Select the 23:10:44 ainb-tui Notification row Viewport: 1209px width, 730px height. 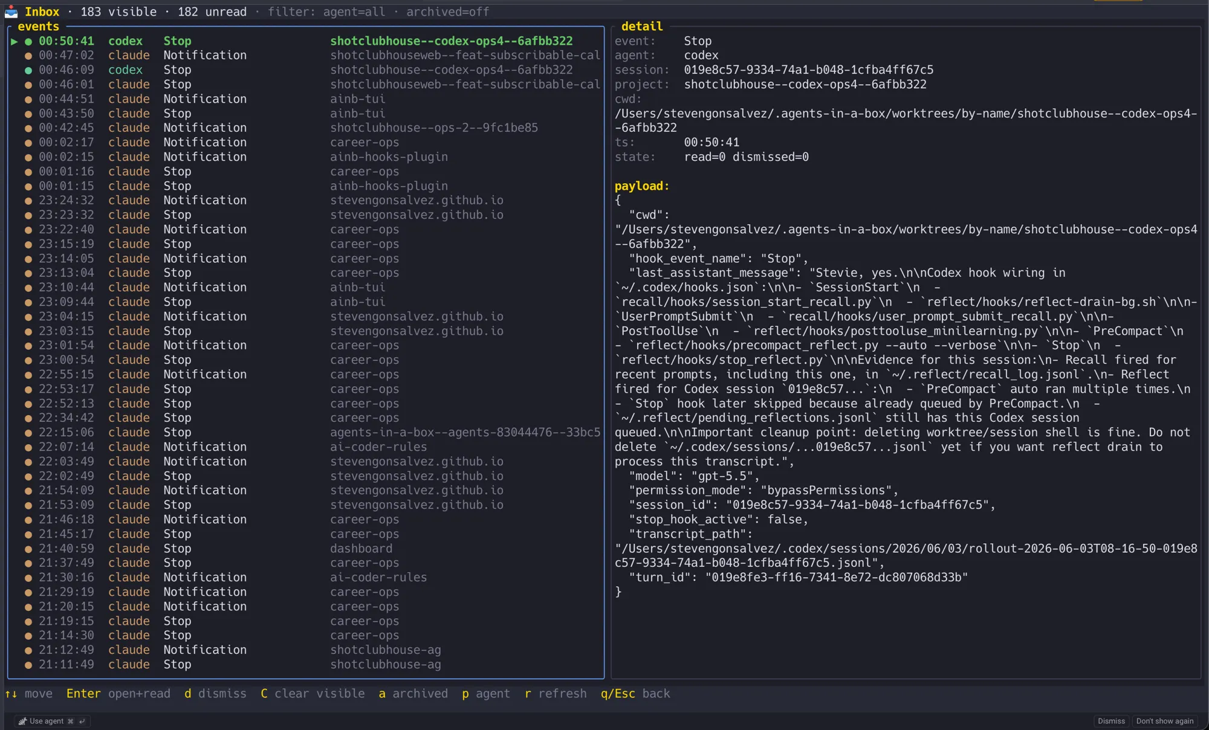point(306,288)
